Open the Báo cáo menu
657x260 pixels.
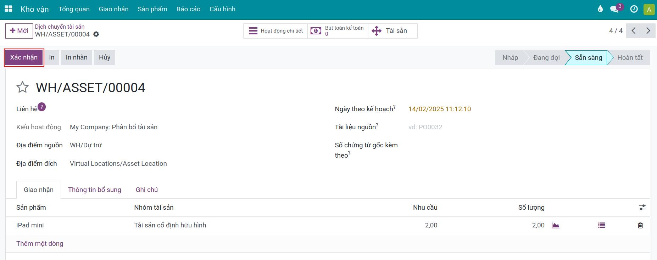(188, 9)
